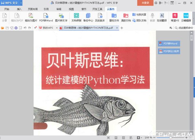
Task: Click the undo arrow icon
Action: coord(25,28)
